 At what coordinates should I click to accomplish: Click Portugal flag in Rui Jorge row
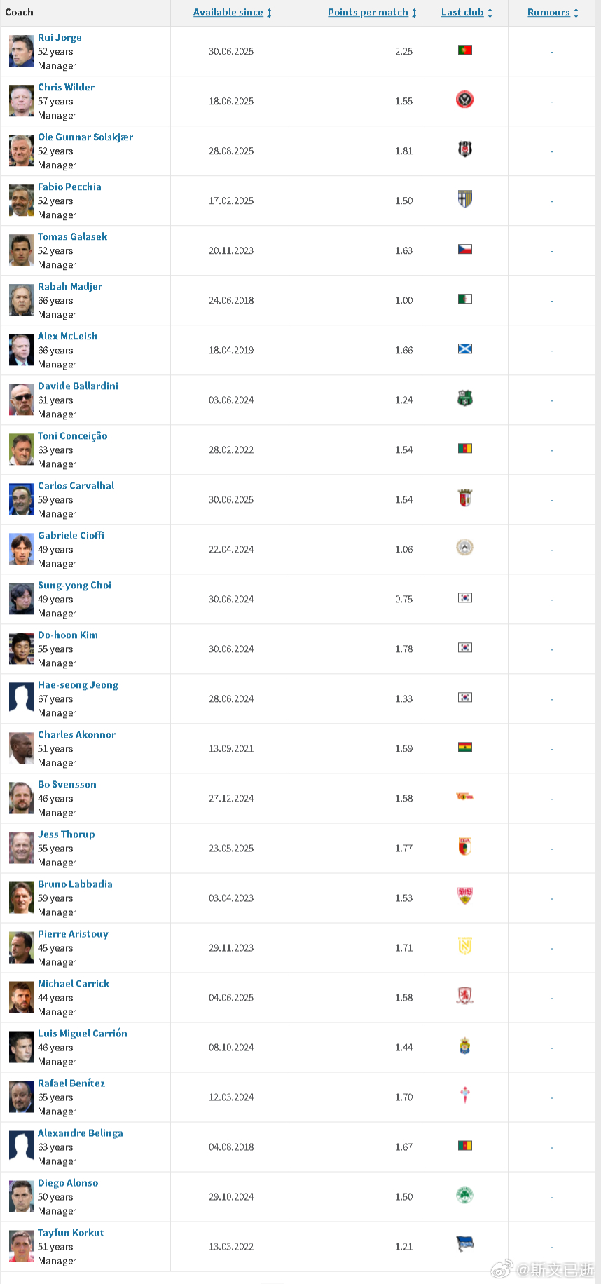click(x=464, y=50)
